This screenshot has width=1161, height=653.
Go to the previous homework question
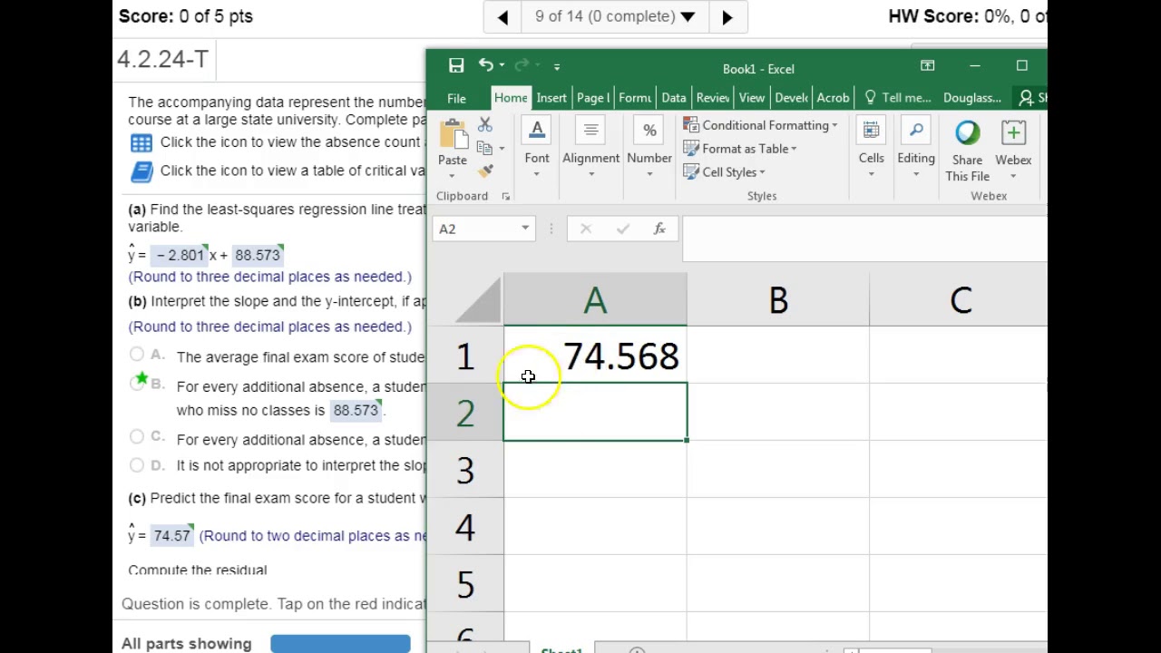click(503, 16)
